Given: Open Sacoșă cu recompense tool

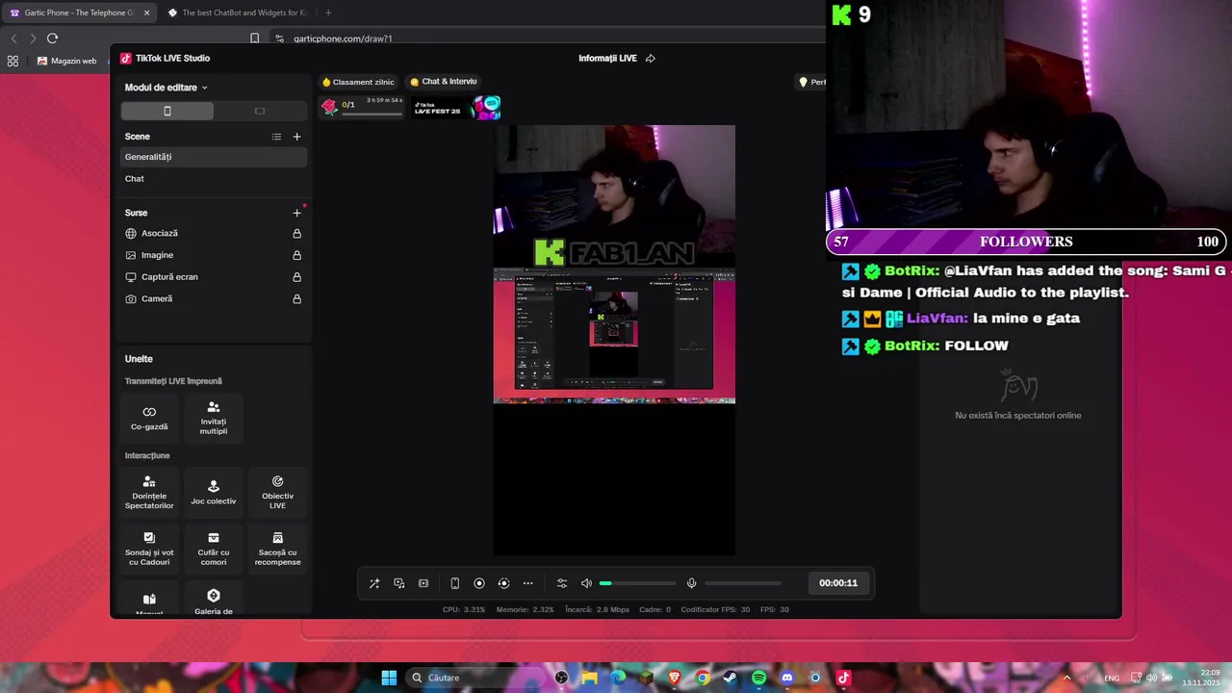Looking at the screenshot, I should (277, 549).
